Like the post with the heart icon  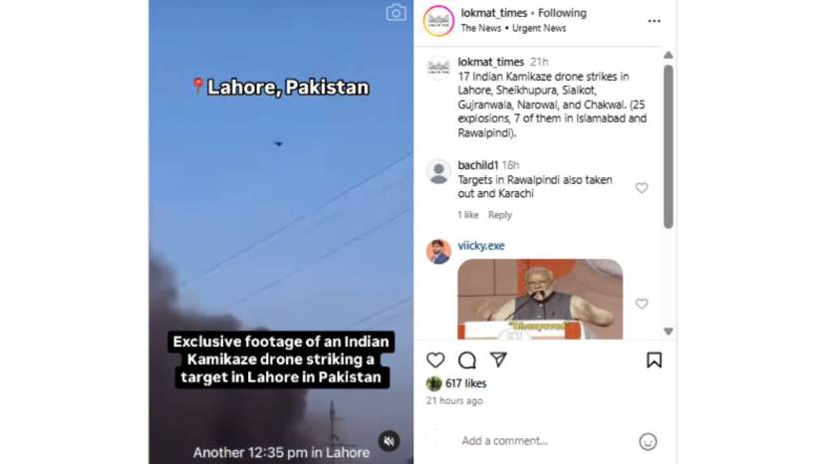435,360
